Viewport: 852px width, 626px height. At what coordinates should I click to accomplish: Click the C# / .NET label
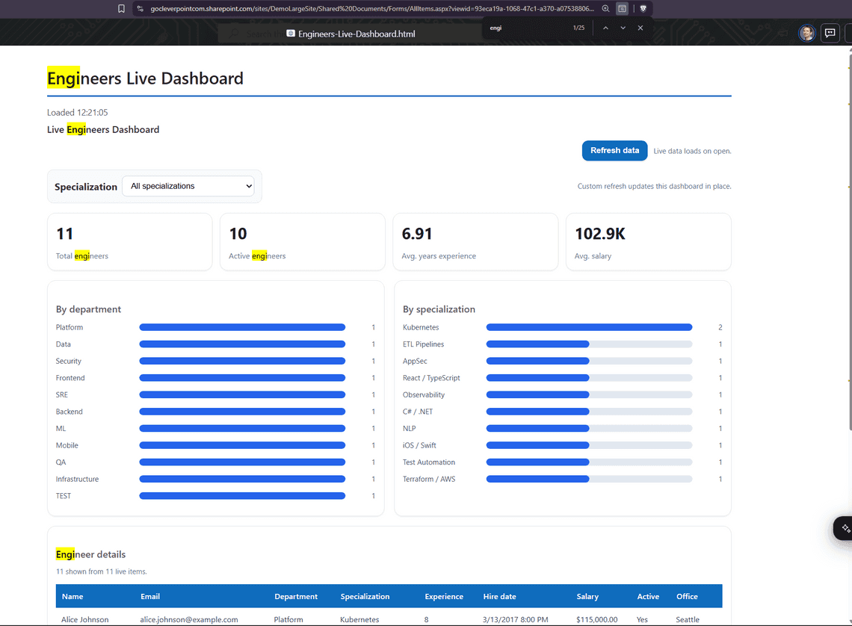click(417, 412)
